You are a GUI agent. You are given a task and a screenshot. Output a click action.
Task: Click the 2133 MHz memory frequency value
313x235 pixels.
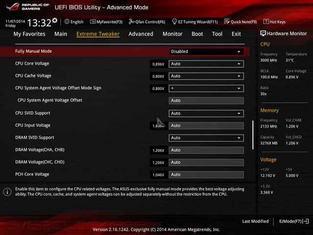pos(268,126)
